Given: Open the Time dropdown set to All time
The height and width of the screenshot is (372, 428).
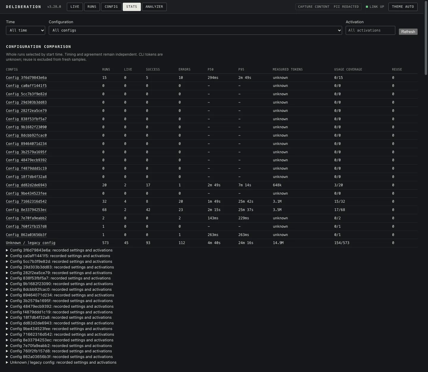Looking at the screenshot, I should pos(26,30).
